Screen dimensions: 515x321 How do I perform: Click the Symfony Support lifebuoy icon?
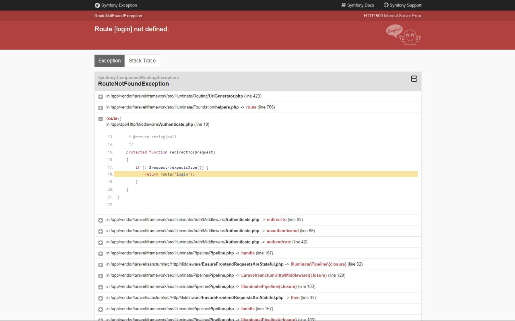point(386,5)
